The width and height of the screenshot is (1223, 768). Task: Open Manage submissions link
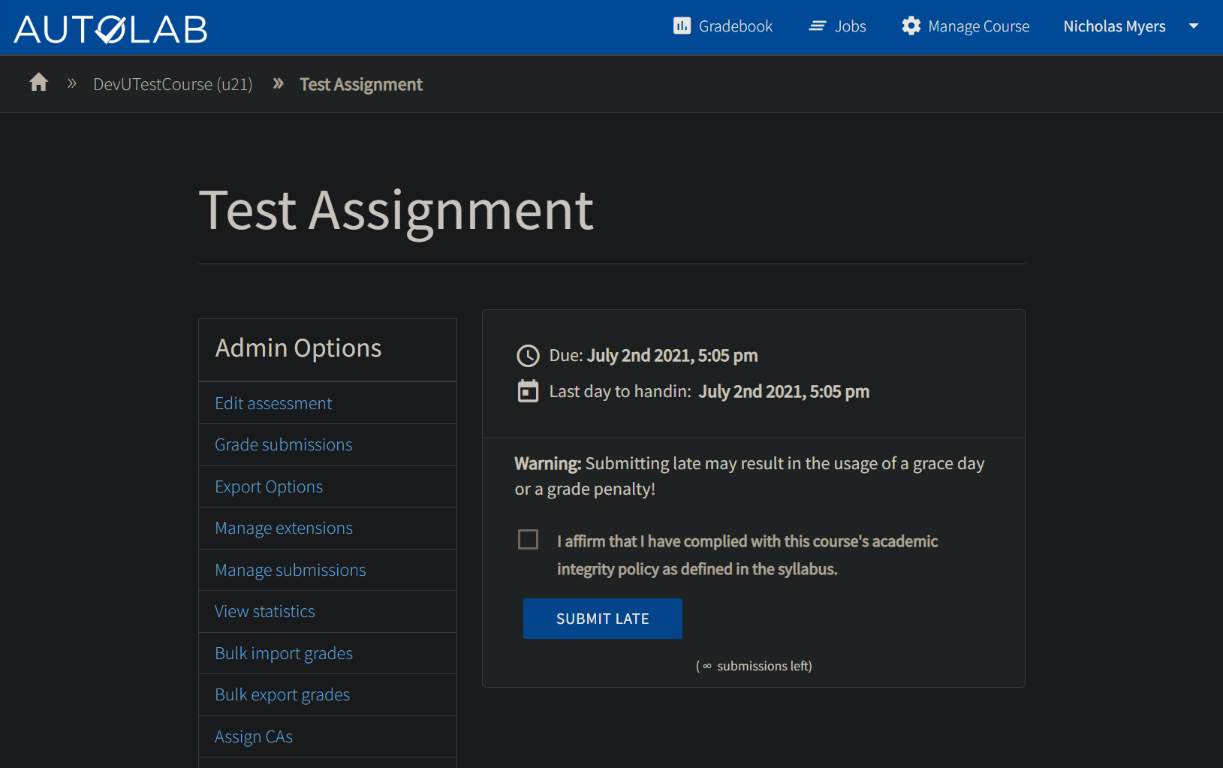(x=291, y=570)
